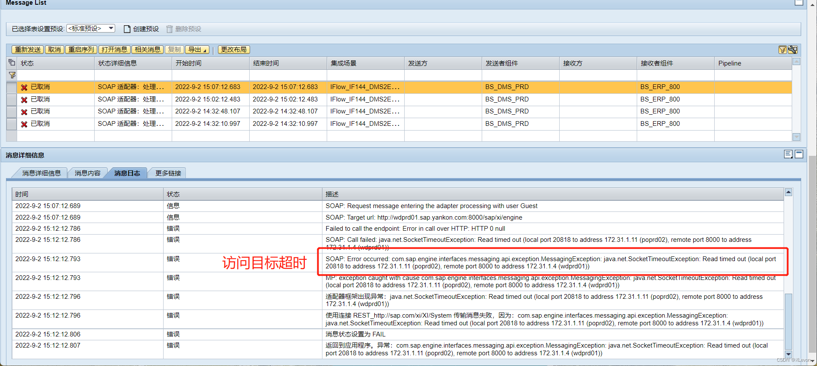This screenshot has width=817, height=366.
Task: Click the 状态 filter input field
Action: coord(55,75)
